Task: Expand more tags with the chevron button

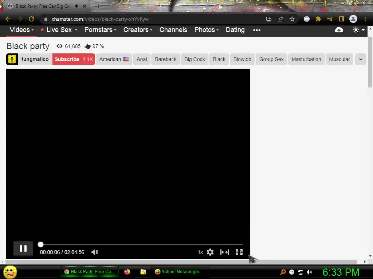Action: coord(361,59)
